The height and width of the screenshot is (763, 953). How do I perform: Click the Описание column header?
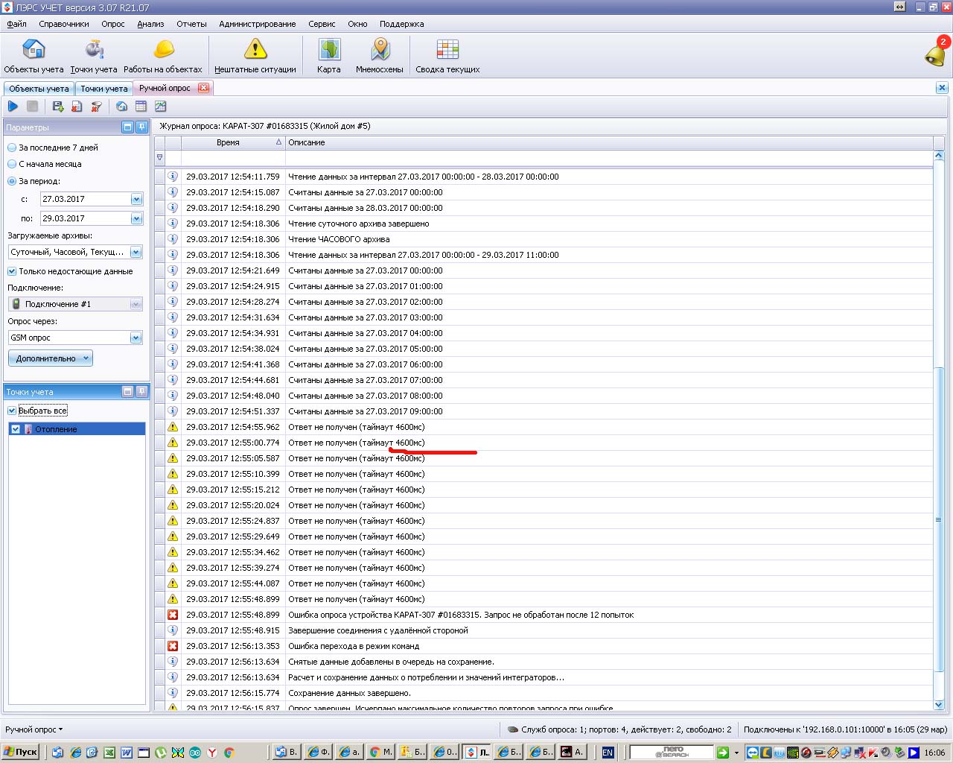click(x=609, y=142)
